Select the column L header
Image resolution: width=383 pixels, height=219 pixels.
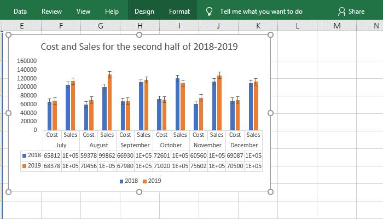(x=297, y=26)
